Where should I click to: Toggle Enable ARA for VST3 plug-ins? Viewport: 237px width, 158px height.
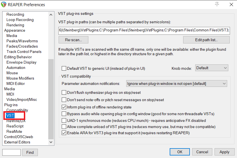tap(64, 133)
